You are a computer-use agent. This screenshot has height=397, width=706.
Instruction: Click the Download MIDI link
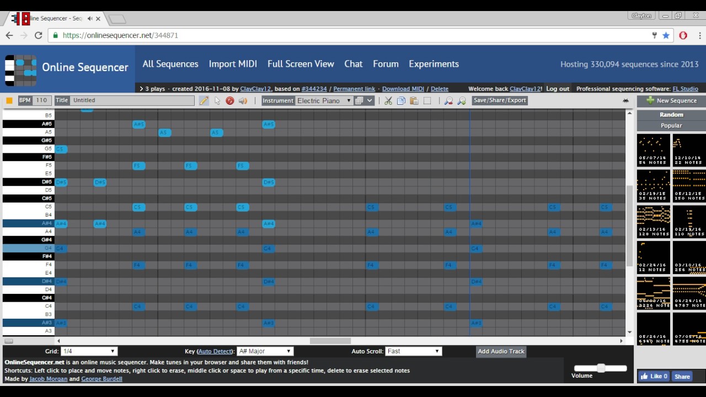(403, 89)
